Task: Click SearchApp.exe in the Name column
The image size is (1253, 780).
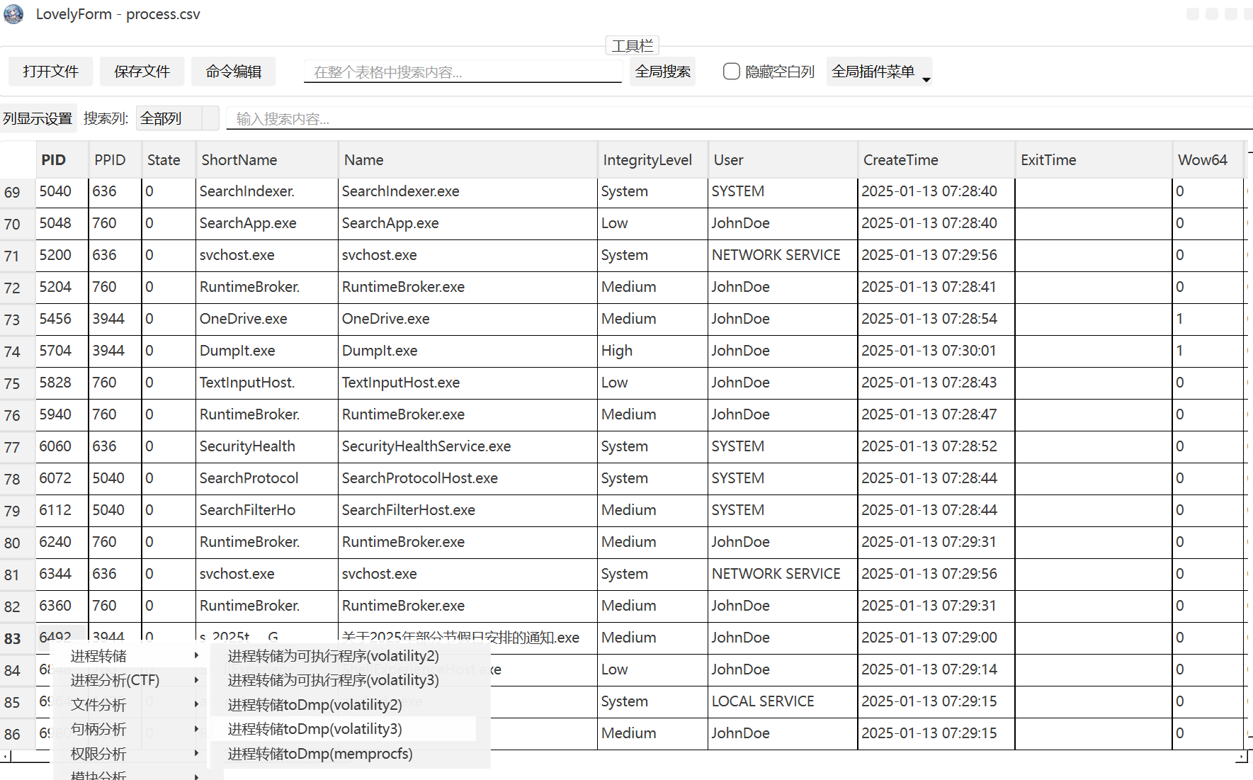Action: [467, 223]
